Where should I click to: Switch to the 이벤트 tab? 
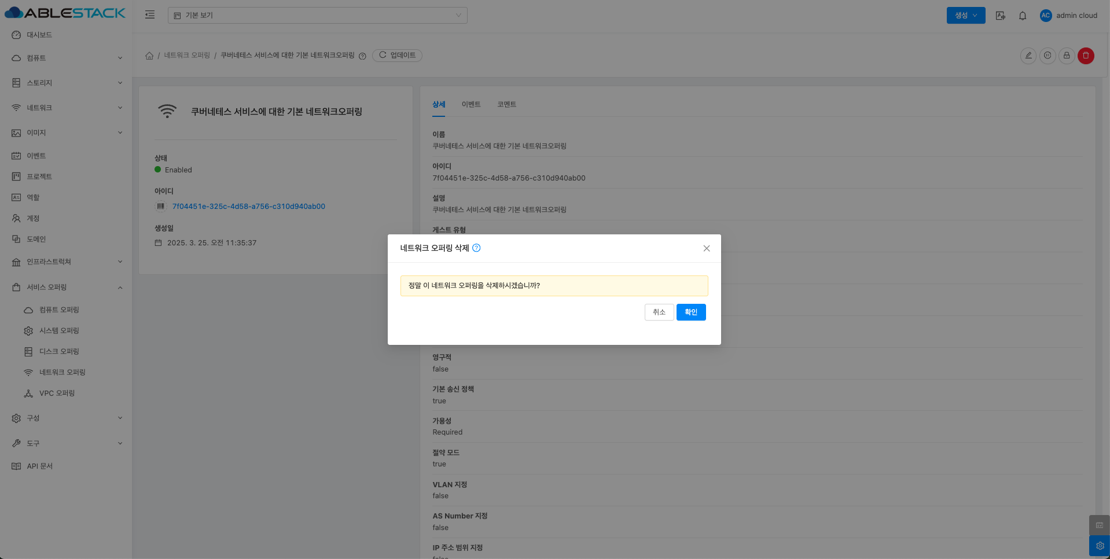(471, 105)
